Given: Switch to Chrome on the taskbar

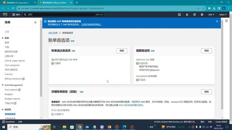Looking at the screenshot, I should tap(80, 127).
